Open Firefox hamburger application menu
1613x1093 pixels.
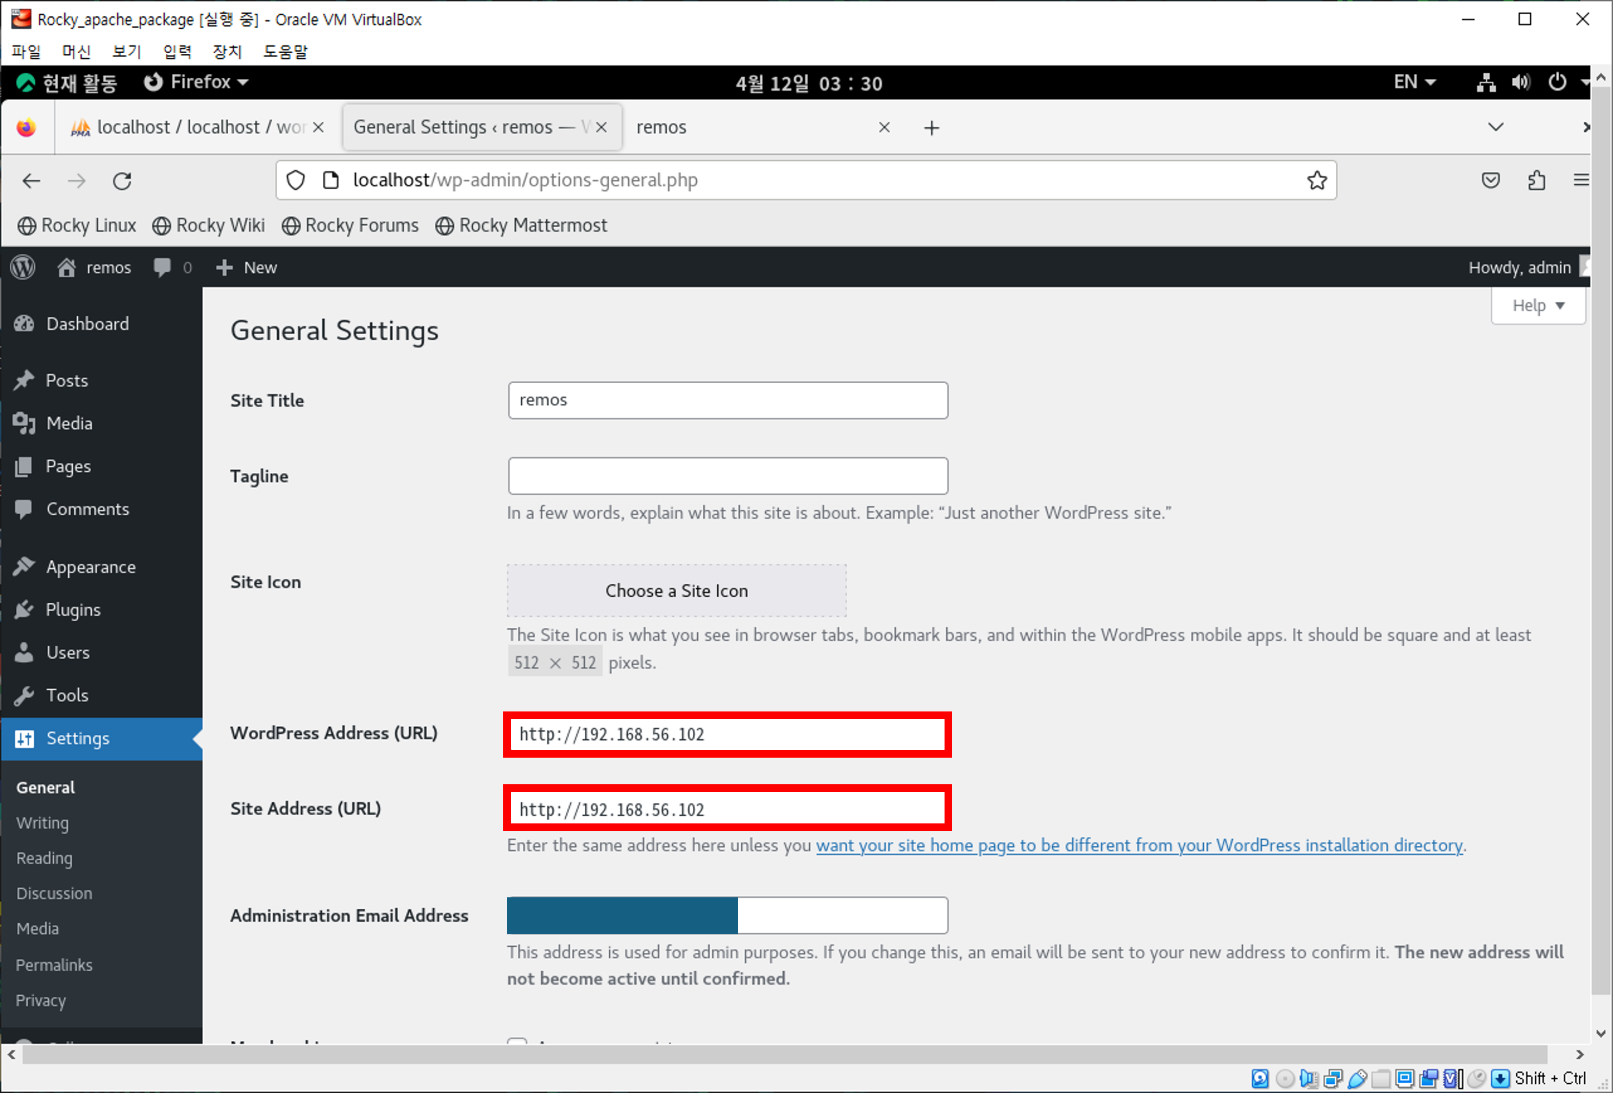coord(1581,180)
